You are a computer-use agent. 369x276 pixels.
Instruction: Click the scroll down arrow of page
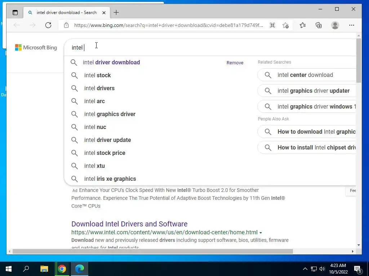click(359, 245)
